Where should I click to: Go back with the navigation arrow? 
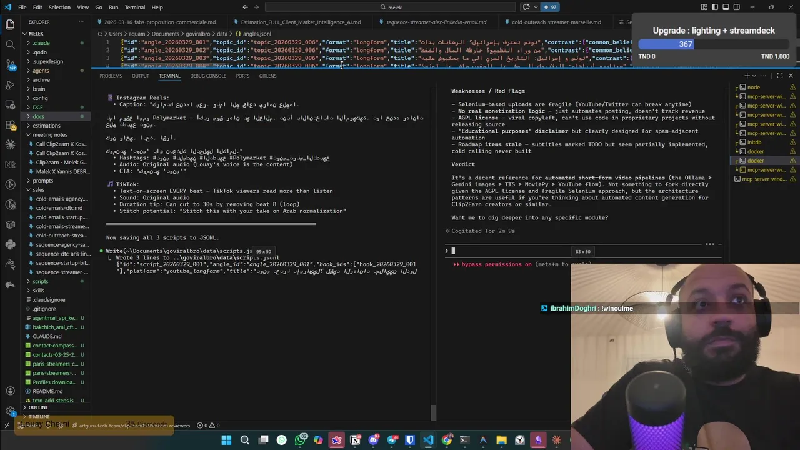tap(245, 7)
